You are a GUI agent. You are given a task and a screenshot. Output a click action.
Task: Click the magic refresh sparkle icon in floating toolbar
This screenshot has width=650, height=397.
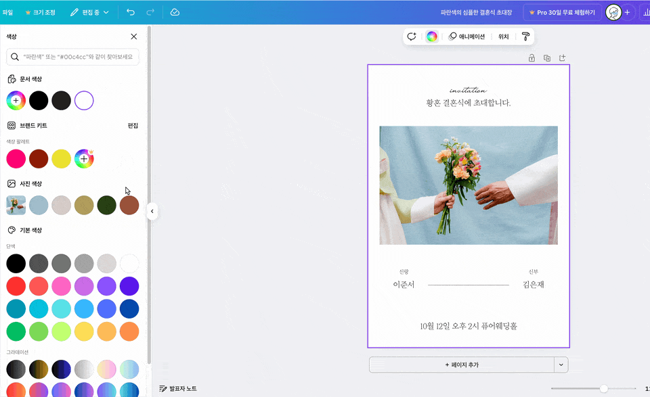[412, 37]
